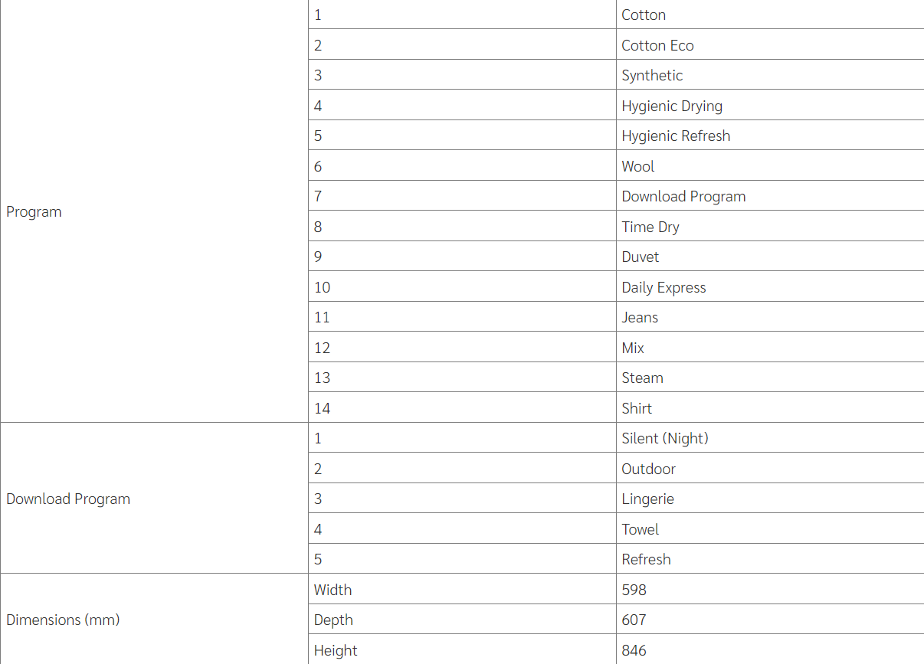This screenshot has width=924, height=664.
Task: Click the Daily Express cell
Action: (664, 287)
